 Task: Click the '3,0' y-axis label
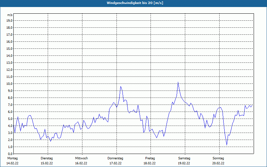click(x=10, y=133)
